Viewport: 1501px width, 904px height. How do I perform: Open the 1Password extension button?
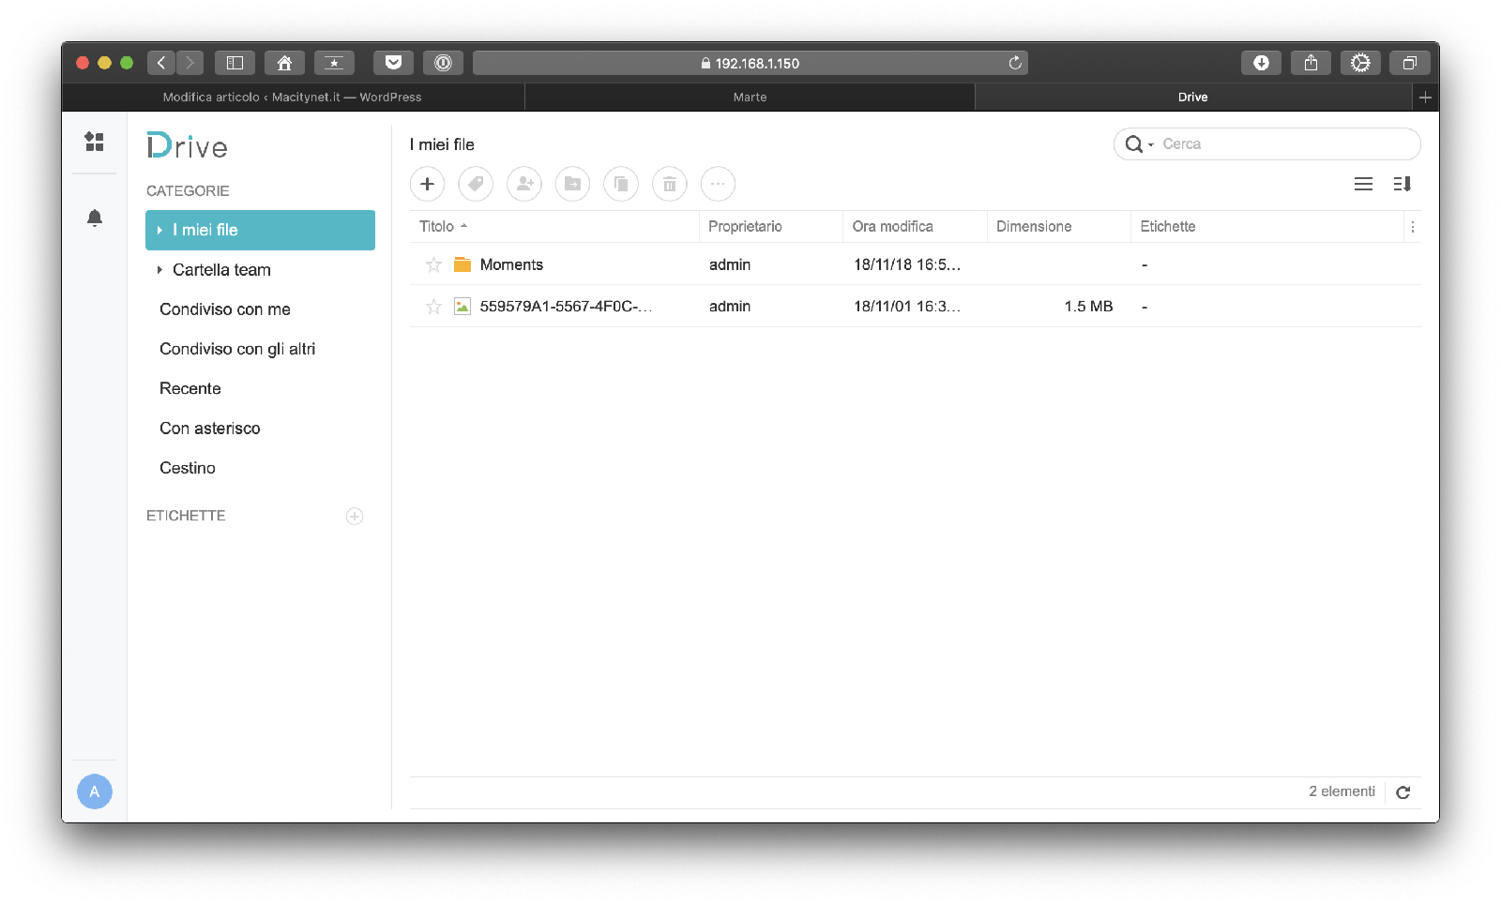443,63
